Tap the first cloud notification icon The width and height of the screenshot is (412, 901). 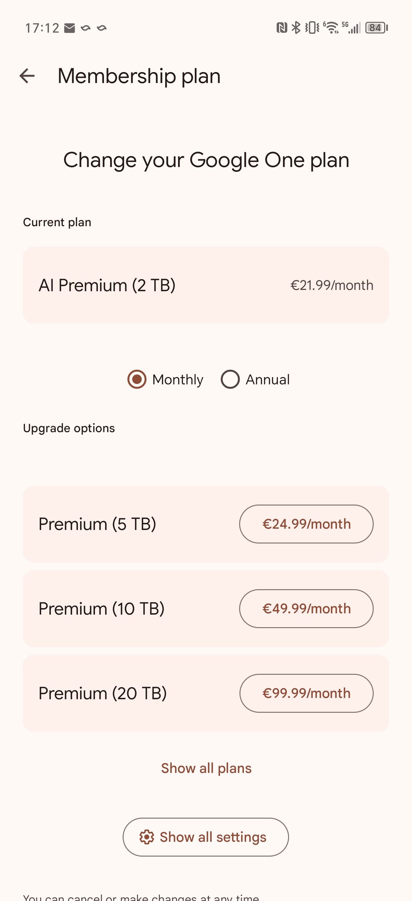[x=86, y=28]
